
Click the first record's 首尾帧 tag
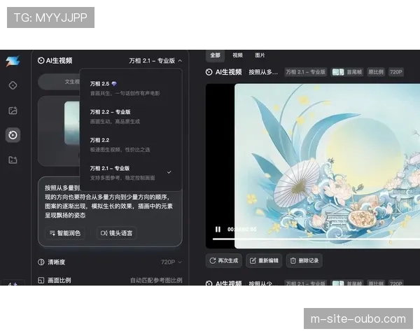tap(347, 72)
